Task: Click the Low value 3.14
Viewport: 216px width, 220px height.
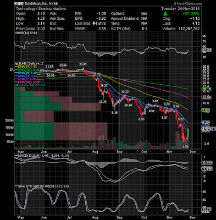Action: pos(41,24)
